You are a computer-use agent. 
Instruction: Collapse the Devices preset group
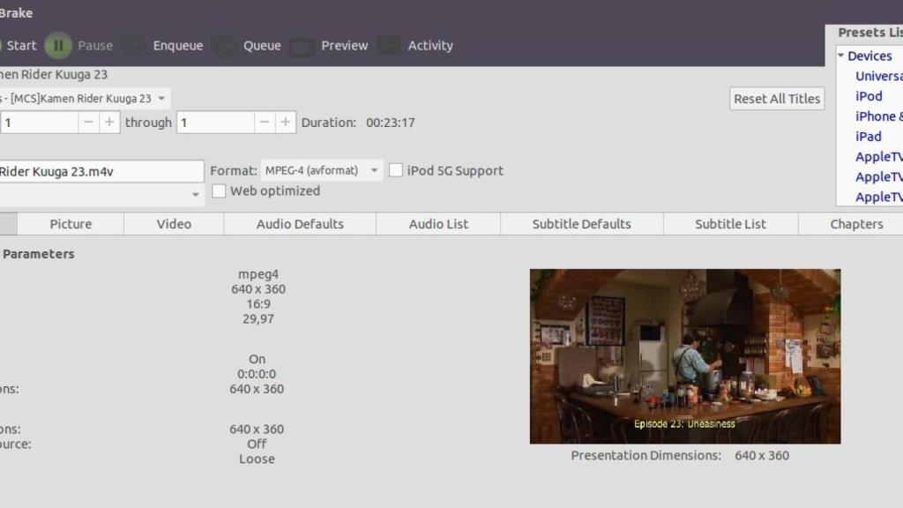coord(841,56)
